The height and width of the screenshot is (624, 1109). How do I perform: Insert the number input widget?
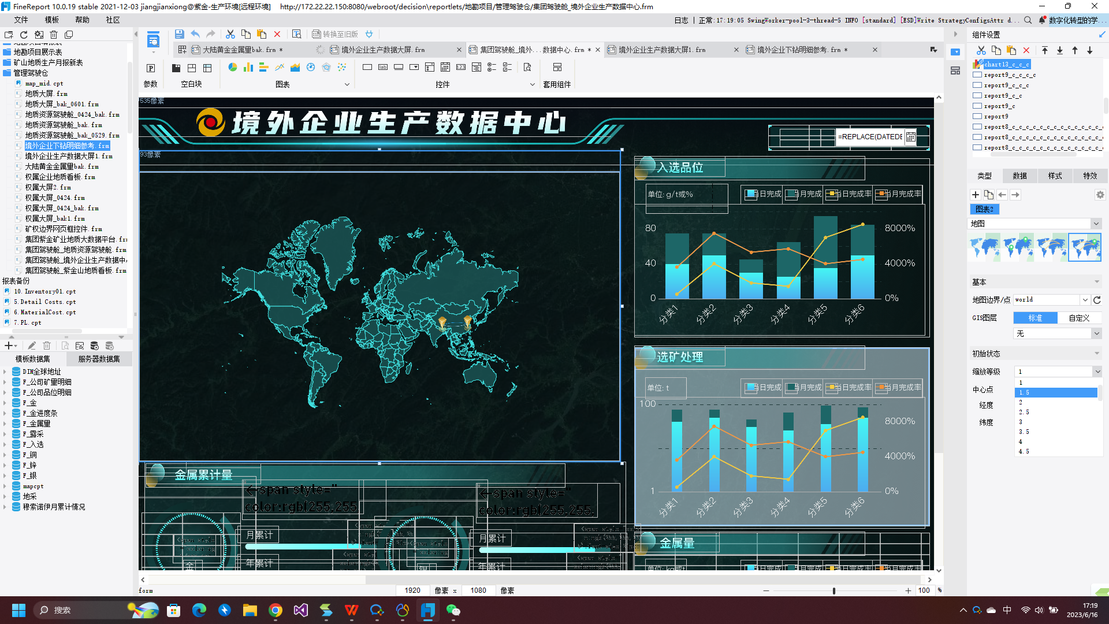tap(461, 68)
